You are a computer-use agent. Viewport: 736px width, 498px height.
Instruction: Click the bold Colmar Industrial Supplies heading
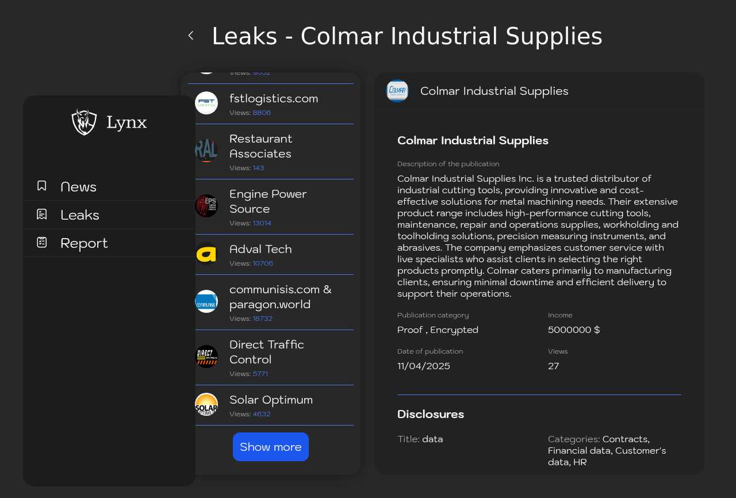[473, 140]
